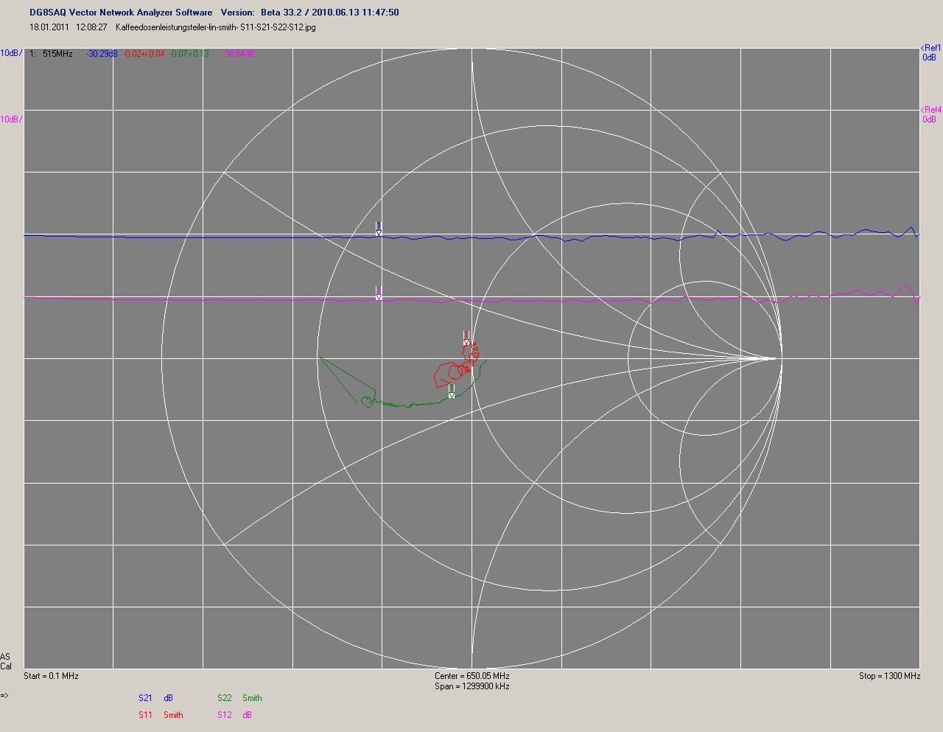The width and height of the screenshot is (943, 732).
Task: Select the green S22 trace label
Action: click(x=224, y=698)
